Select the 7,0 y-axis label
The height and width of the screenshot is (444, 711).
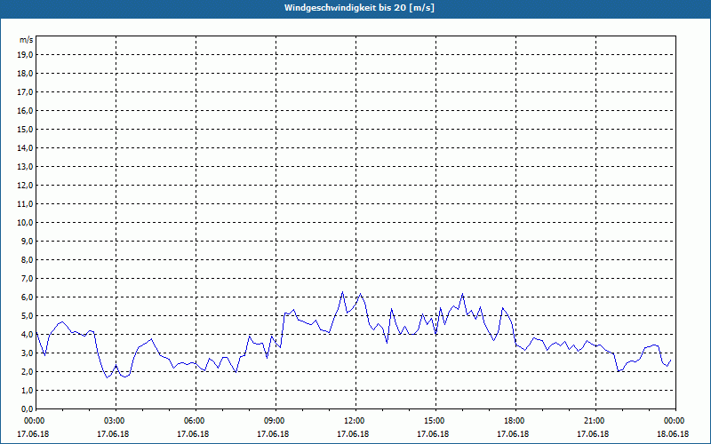pyautogui.click(x=27, y=278)
